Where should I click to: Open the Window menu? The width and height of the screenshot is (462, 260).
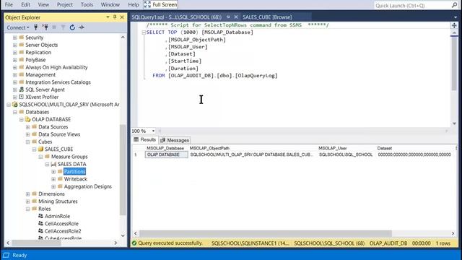pyautogui.click(x=110, y=5)
